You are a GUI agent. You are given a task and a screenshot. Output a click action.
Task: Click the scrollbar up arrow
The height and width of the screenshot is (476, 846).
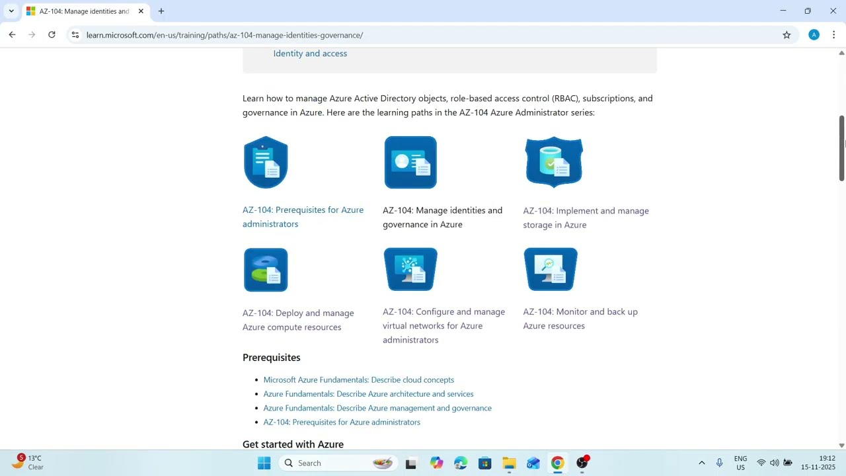(x=841, y=52)
